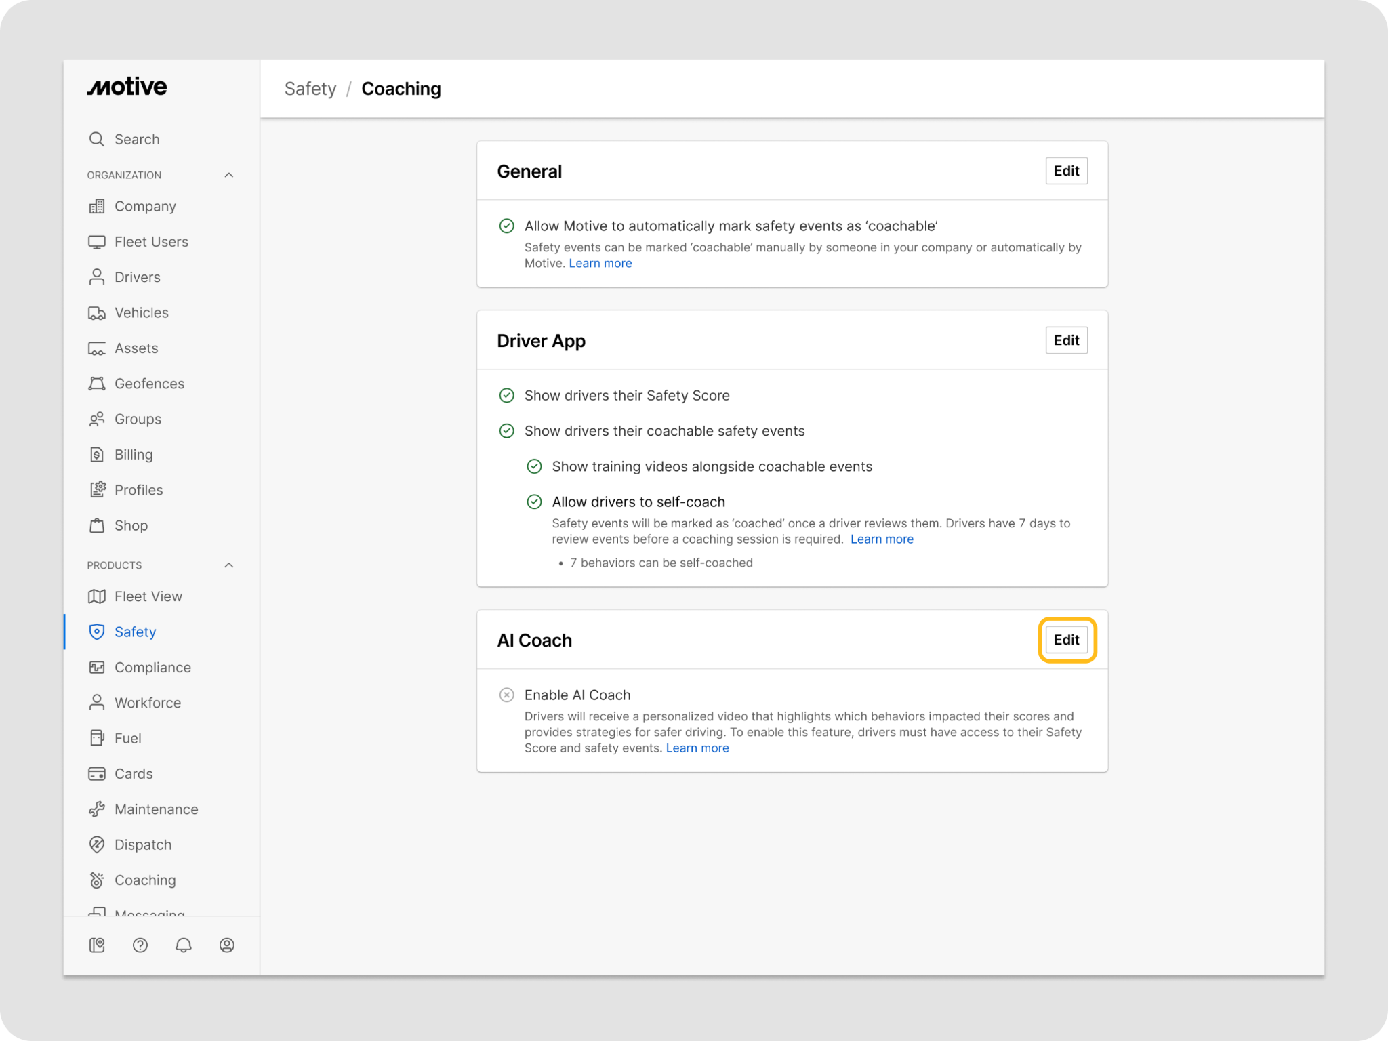
Task: Open Learn more link about self-coaching
Action: 882,539
